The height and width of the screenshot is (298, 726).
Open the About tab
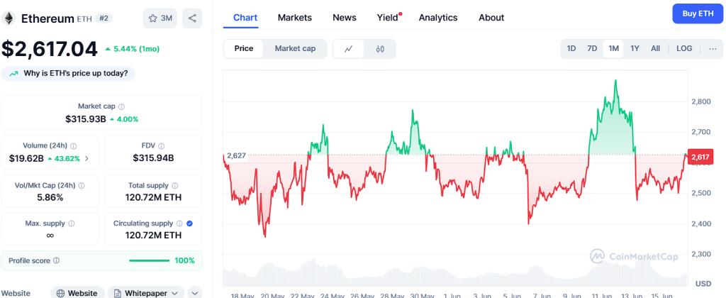491,18
